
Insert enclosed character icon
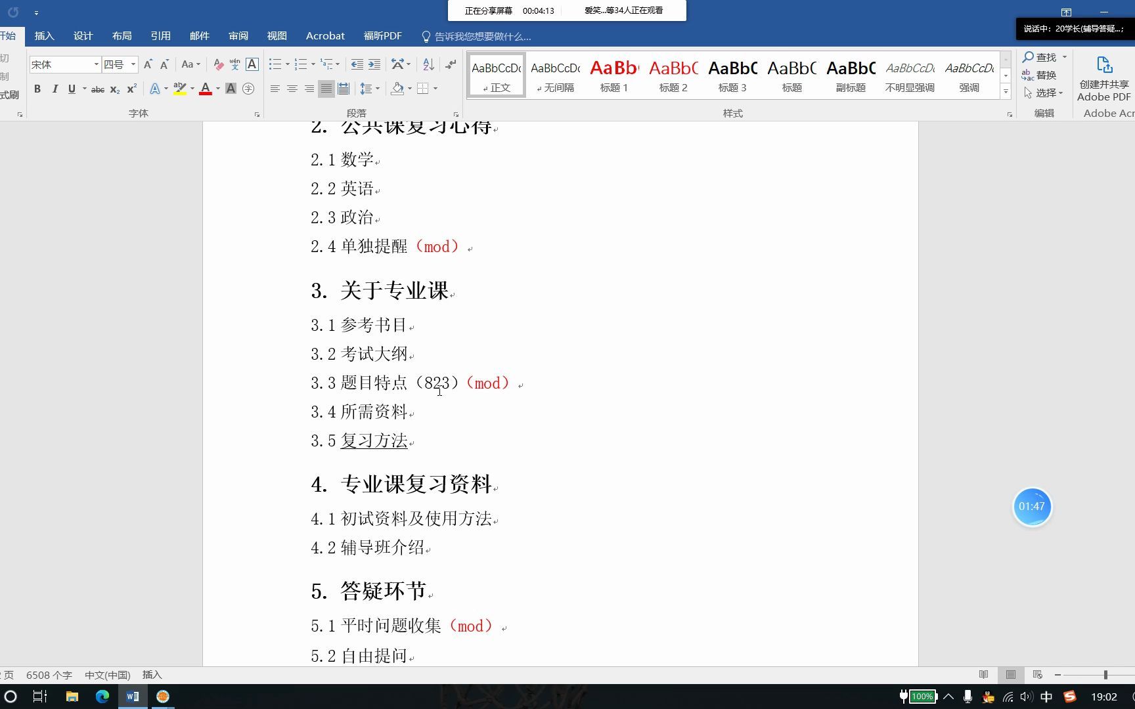pyautogui.click(x=248, y=89)
